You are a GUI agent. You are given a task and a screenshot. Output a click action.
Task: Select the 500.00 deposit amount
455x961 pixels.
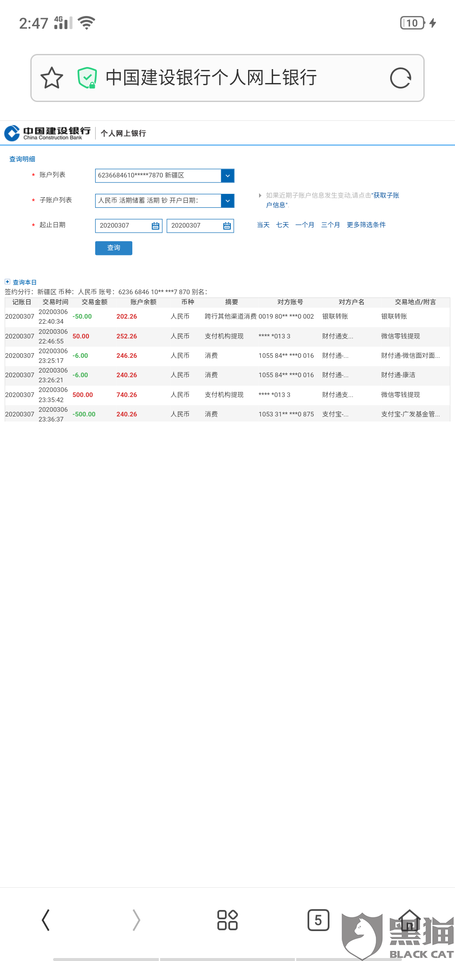tap(83, 395)
